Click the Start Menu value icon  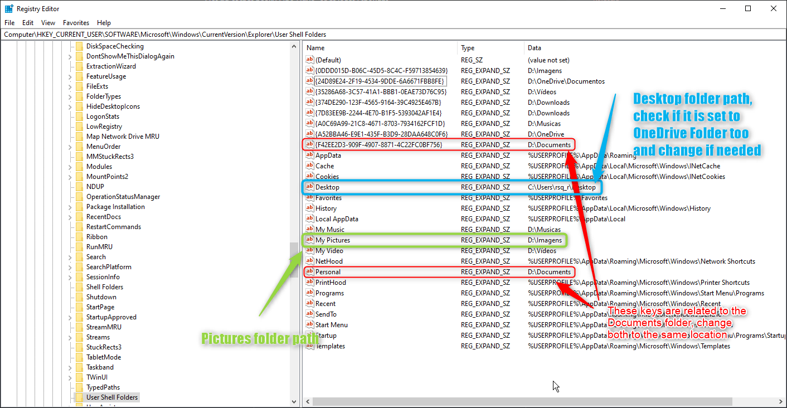click(310, 324)
